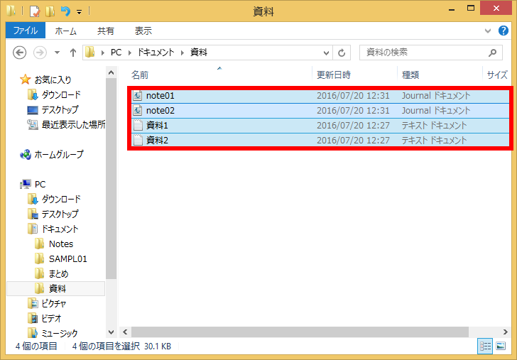Refresh the current folder view
This screenshot has height=360, width=517.
coord(342,53)
